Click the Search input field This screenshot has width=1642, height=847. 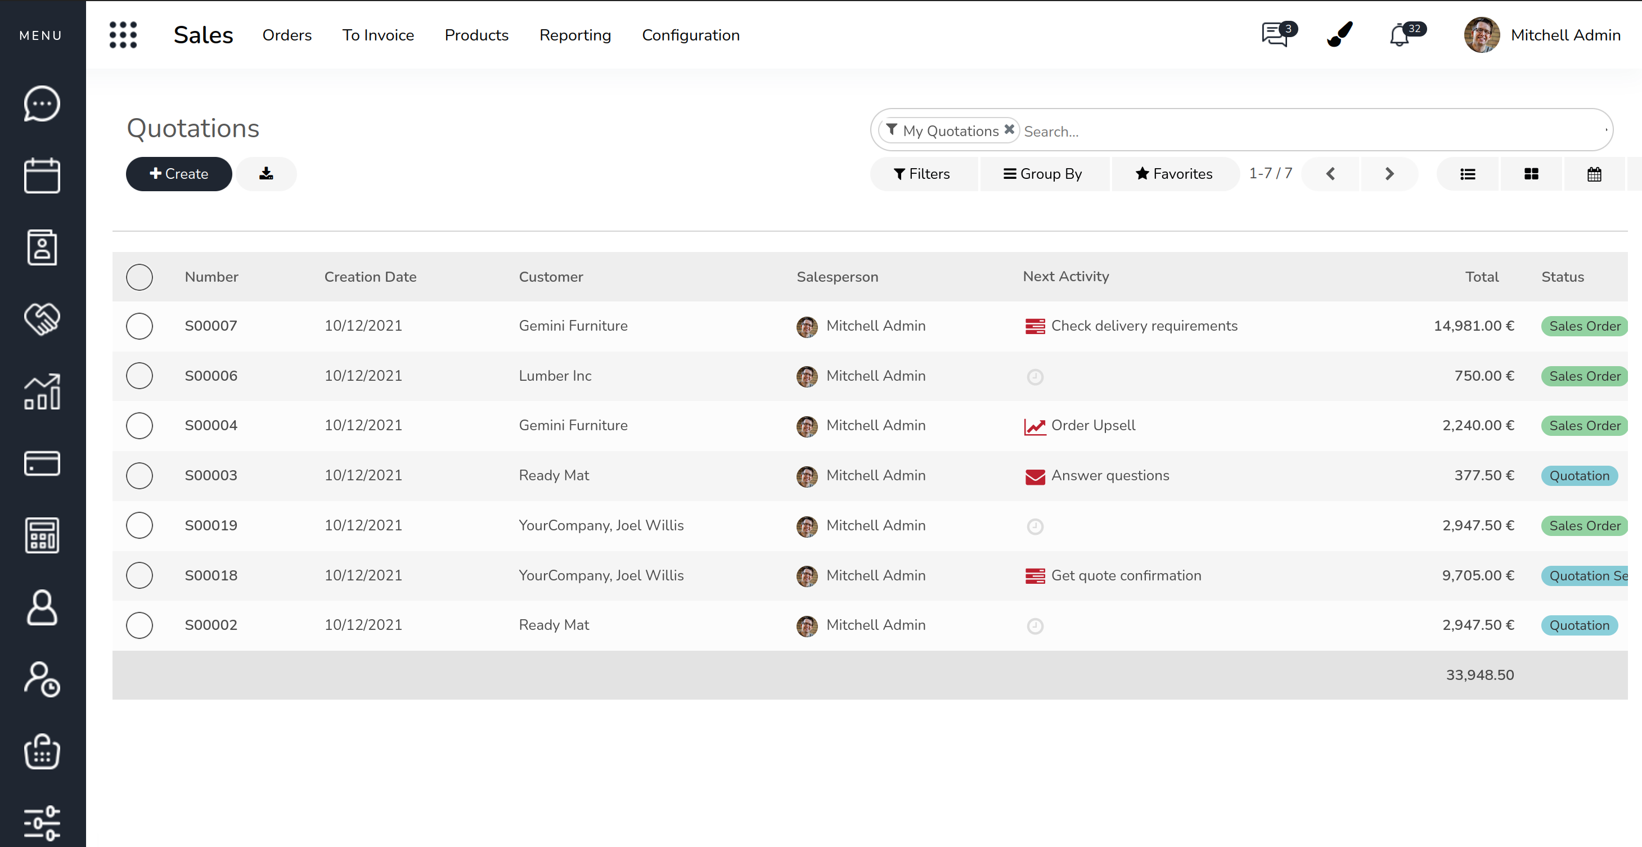[1307, 131]
